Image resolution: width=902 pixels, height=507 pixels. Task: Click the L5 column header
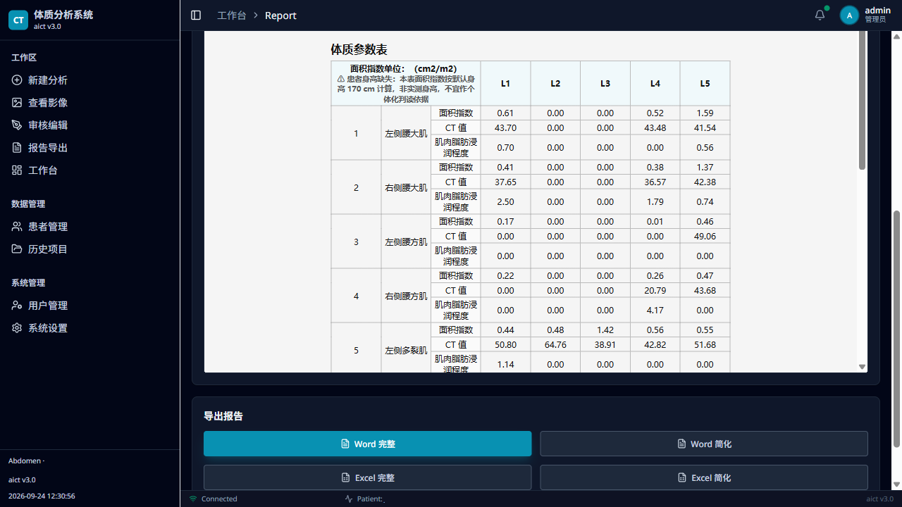[705, 84]
